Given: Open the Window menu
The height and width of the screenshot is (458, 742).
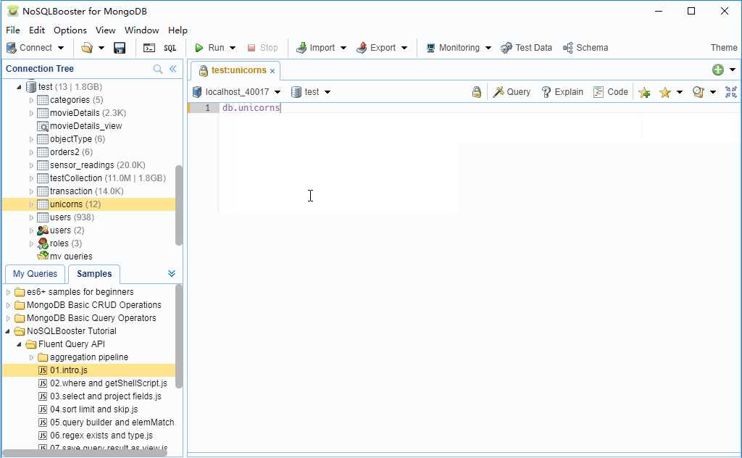Looking at the screenshot, I should pos(142,30).
